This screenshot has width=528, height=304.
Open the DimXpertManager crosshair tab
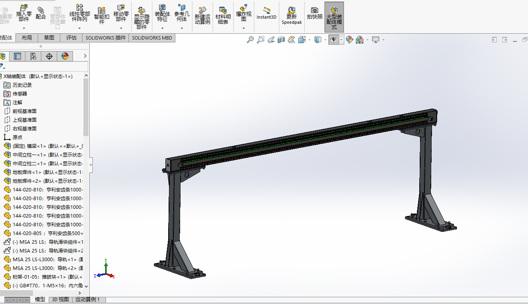pyautogui.click(x=49, y=56)
